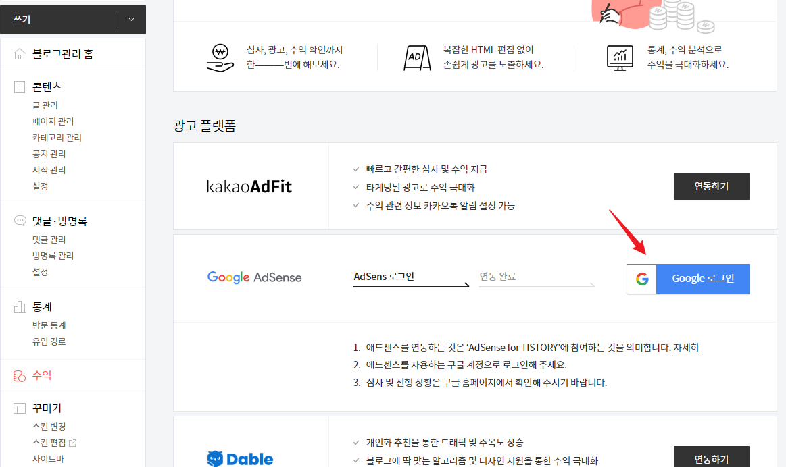The height and width of the screenshot is (467, 786).
Task: Click the home icon beside 블로그관리 홈
Action: pos(20,54)
